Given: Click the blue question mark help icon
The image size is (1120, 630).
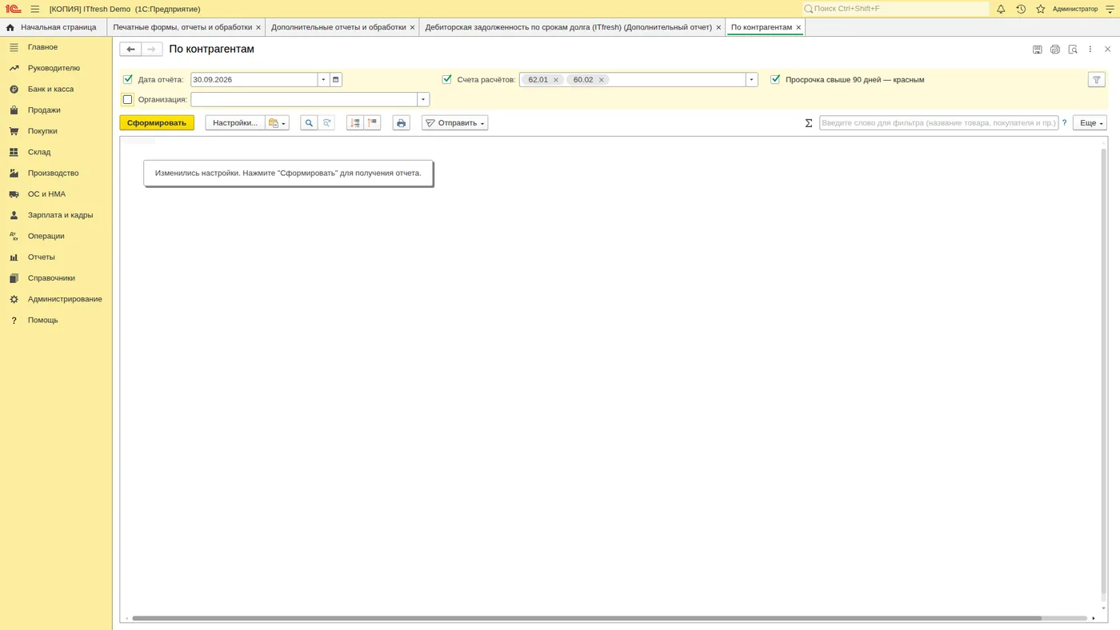Looking at the screenshot, I should (1064, 123).
